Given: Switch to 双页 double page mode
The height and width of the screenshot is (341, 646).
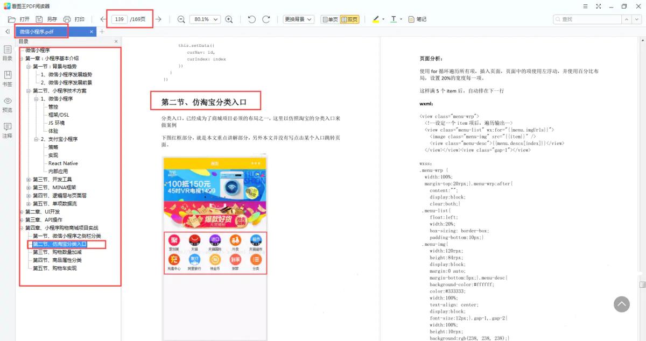Looking at the screenshot, I should pos(350,19).
